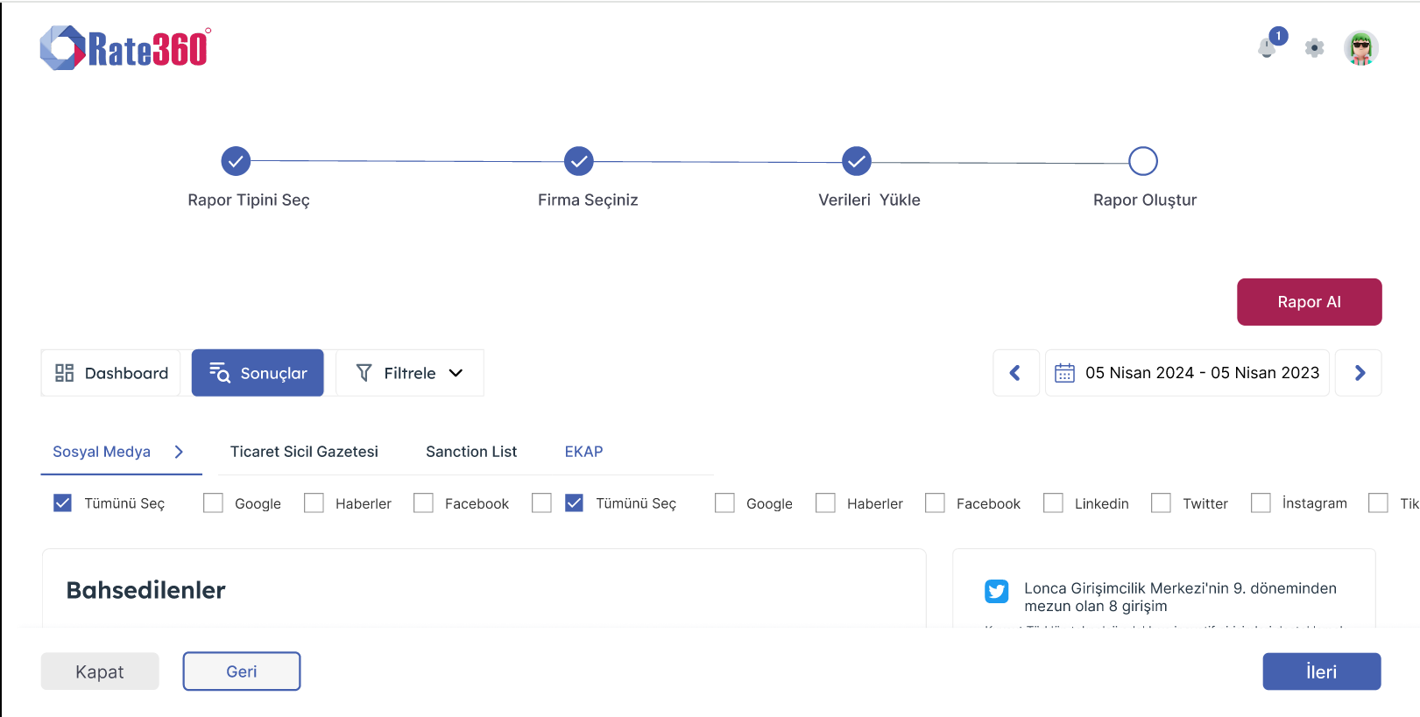Tick the Twitter checkbox
The height and width of the screenshot is (717, 1420).
coord(1161,503)
